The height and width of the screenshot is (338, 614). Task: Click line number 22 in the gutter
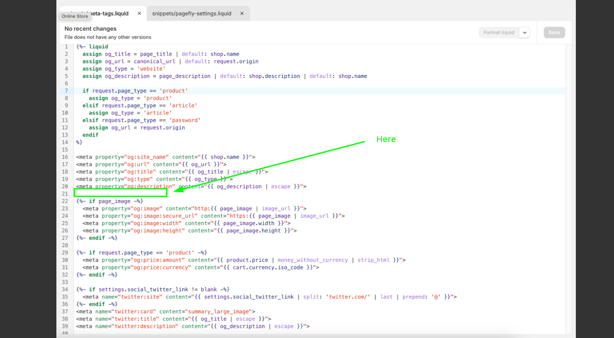point(65,201)
